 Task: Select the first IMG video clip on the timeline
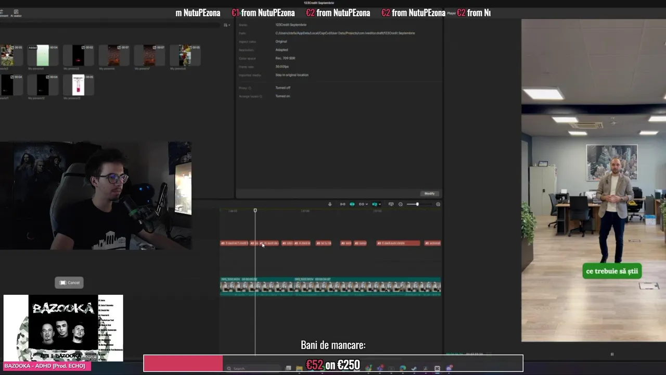257,286
